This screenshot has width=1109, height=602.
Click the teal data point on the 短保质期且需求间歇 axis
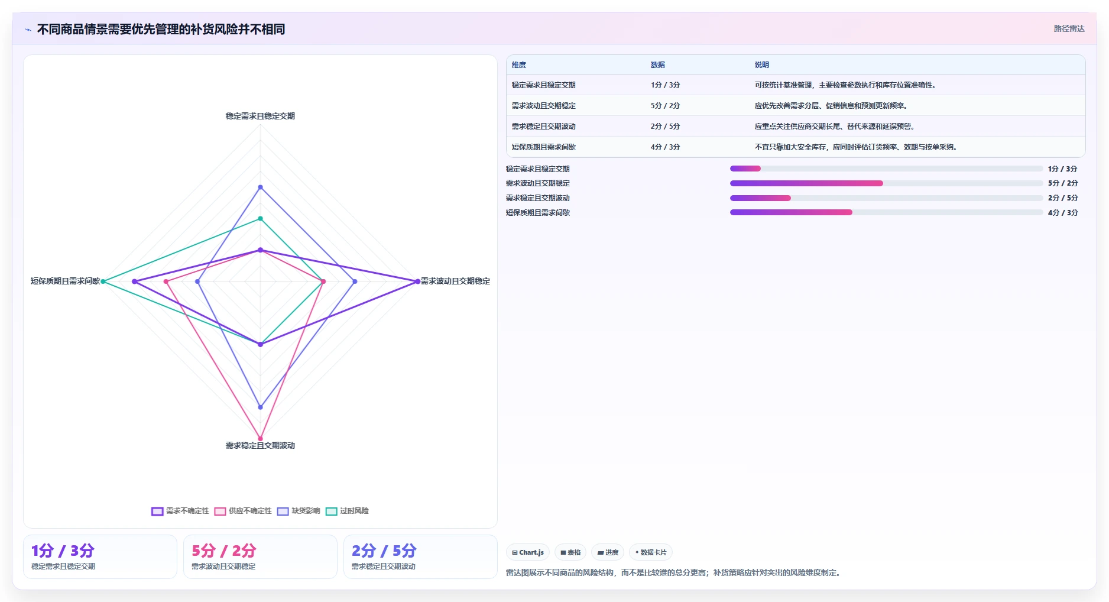[103, 281]
